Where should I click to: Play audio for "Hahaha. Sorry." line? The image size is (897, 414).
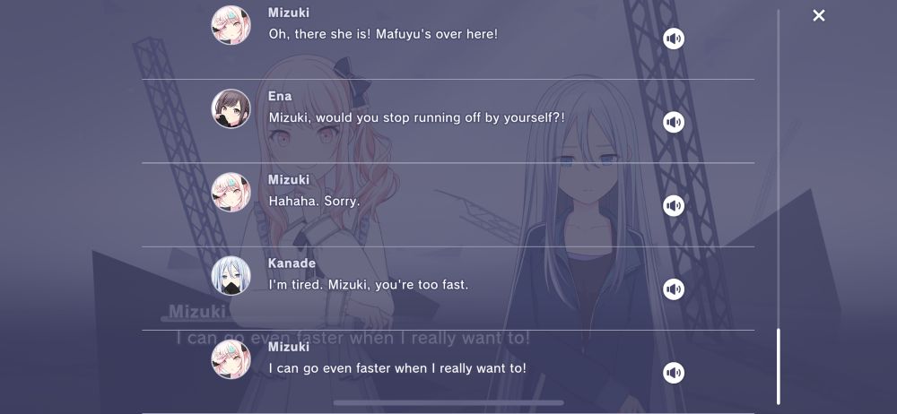674,205
